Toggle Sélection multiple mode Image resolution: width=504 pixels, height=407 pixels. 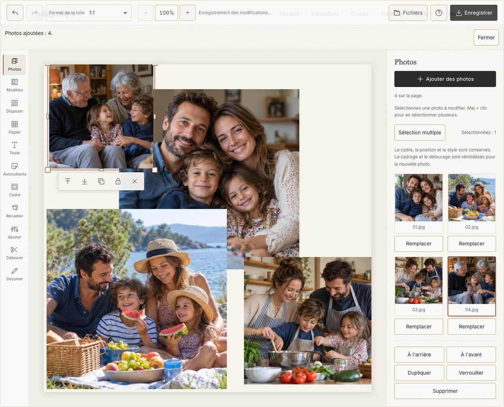tap(420, 133)
